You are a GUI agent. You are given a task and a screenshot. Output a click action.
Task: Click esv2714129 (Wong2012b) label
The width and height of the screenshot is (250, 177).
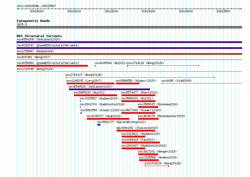[163, 163]
